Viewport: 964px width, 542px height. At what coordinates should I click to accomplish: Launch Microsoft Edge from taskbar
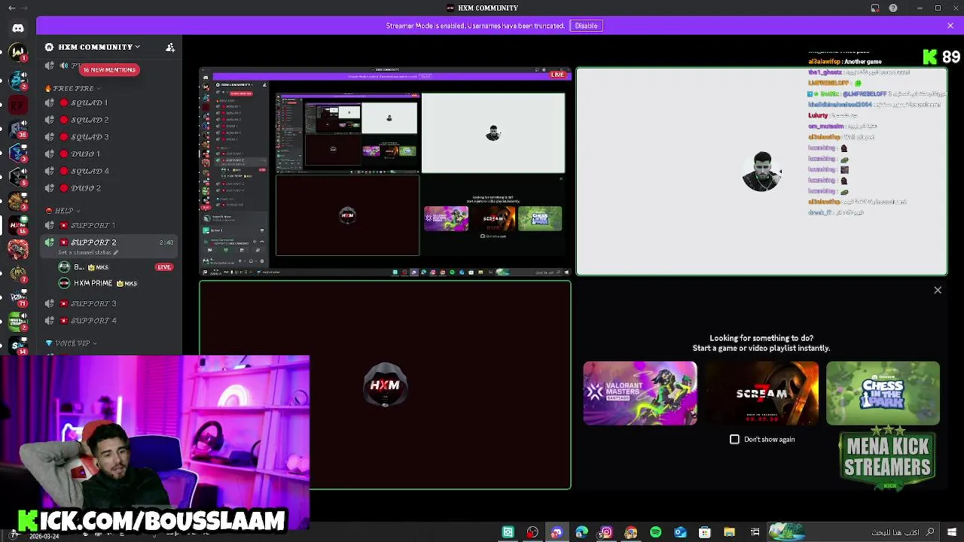tap(581, 532)
